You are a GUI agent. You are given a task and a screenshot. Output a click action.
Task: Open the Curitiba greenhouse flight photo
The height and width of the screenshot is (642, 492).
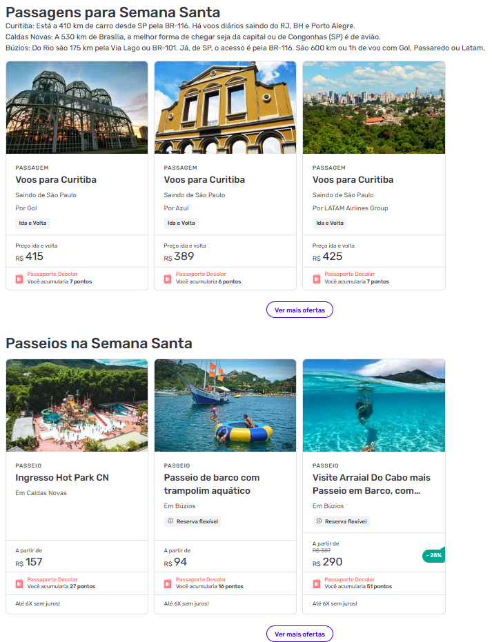[77, 107]
